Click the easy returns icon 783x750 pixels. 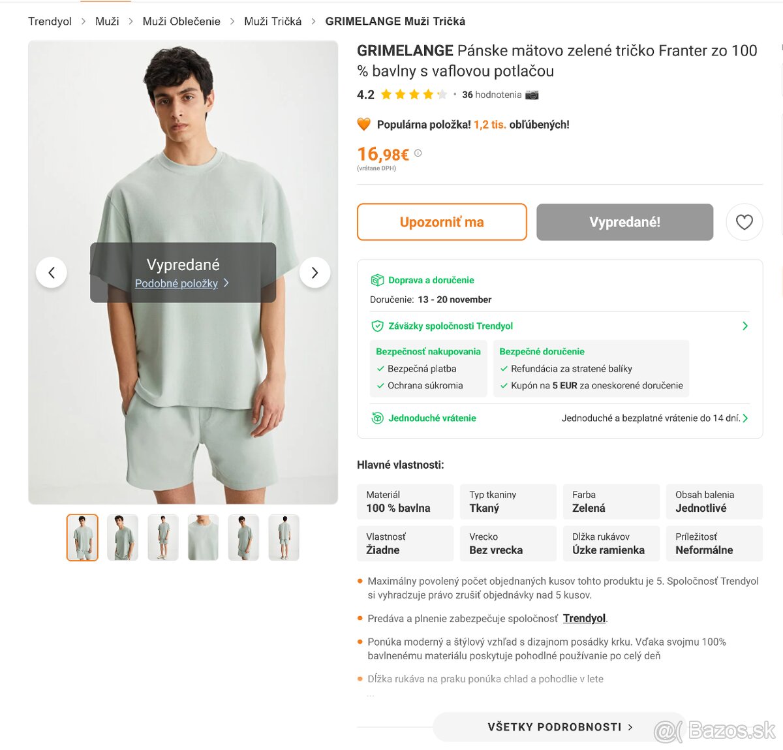pyautogui.click(x=377, y=418)
